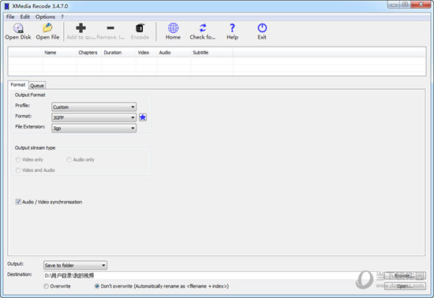
Task: Click the Encode toolbar icon
Action: point(140,28)
